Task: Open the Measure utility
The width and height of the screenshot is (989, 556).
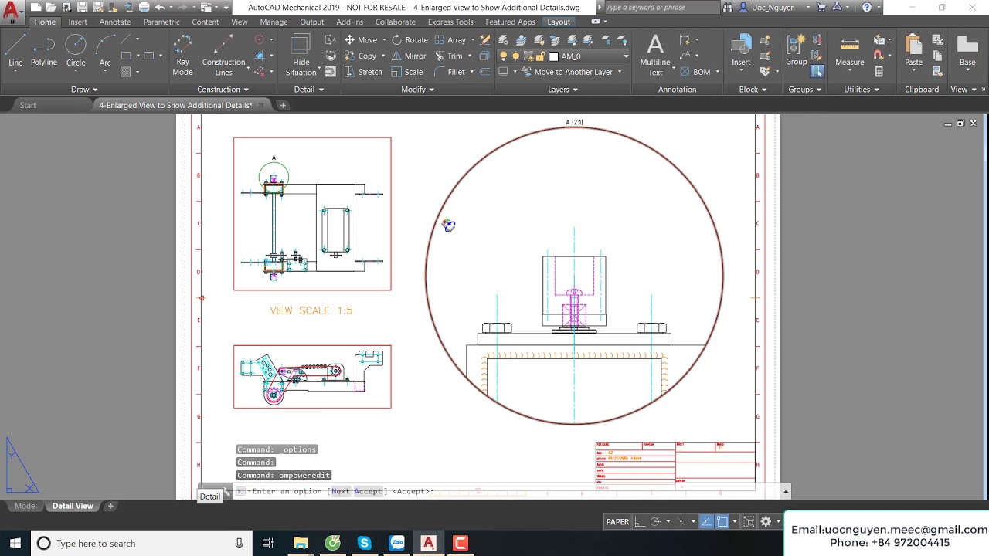Action: pyautogui.click(x=850, y=51)
